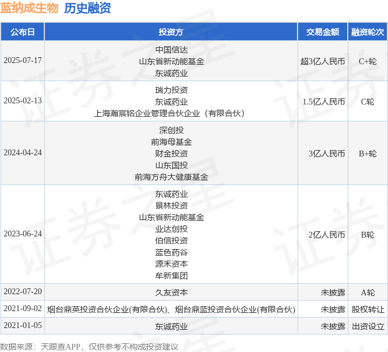Click investor 山东国投
Viewport: 388px width, 352px height.
pyautogui.click(x=171, y=165)
